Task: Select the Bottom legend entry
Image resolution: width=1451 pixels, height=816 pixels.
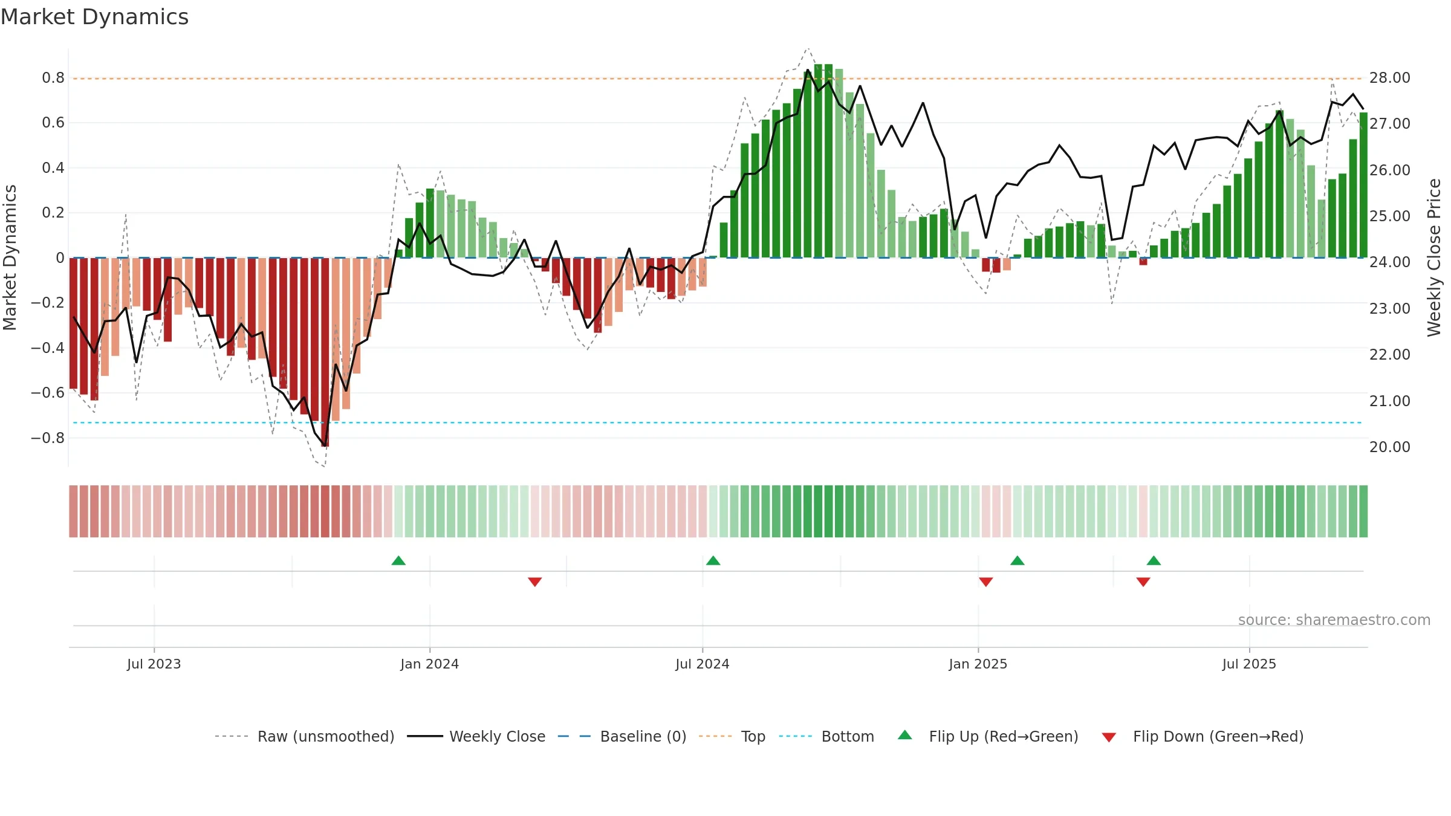Action: pyautogui.click(x=826, y=736)
